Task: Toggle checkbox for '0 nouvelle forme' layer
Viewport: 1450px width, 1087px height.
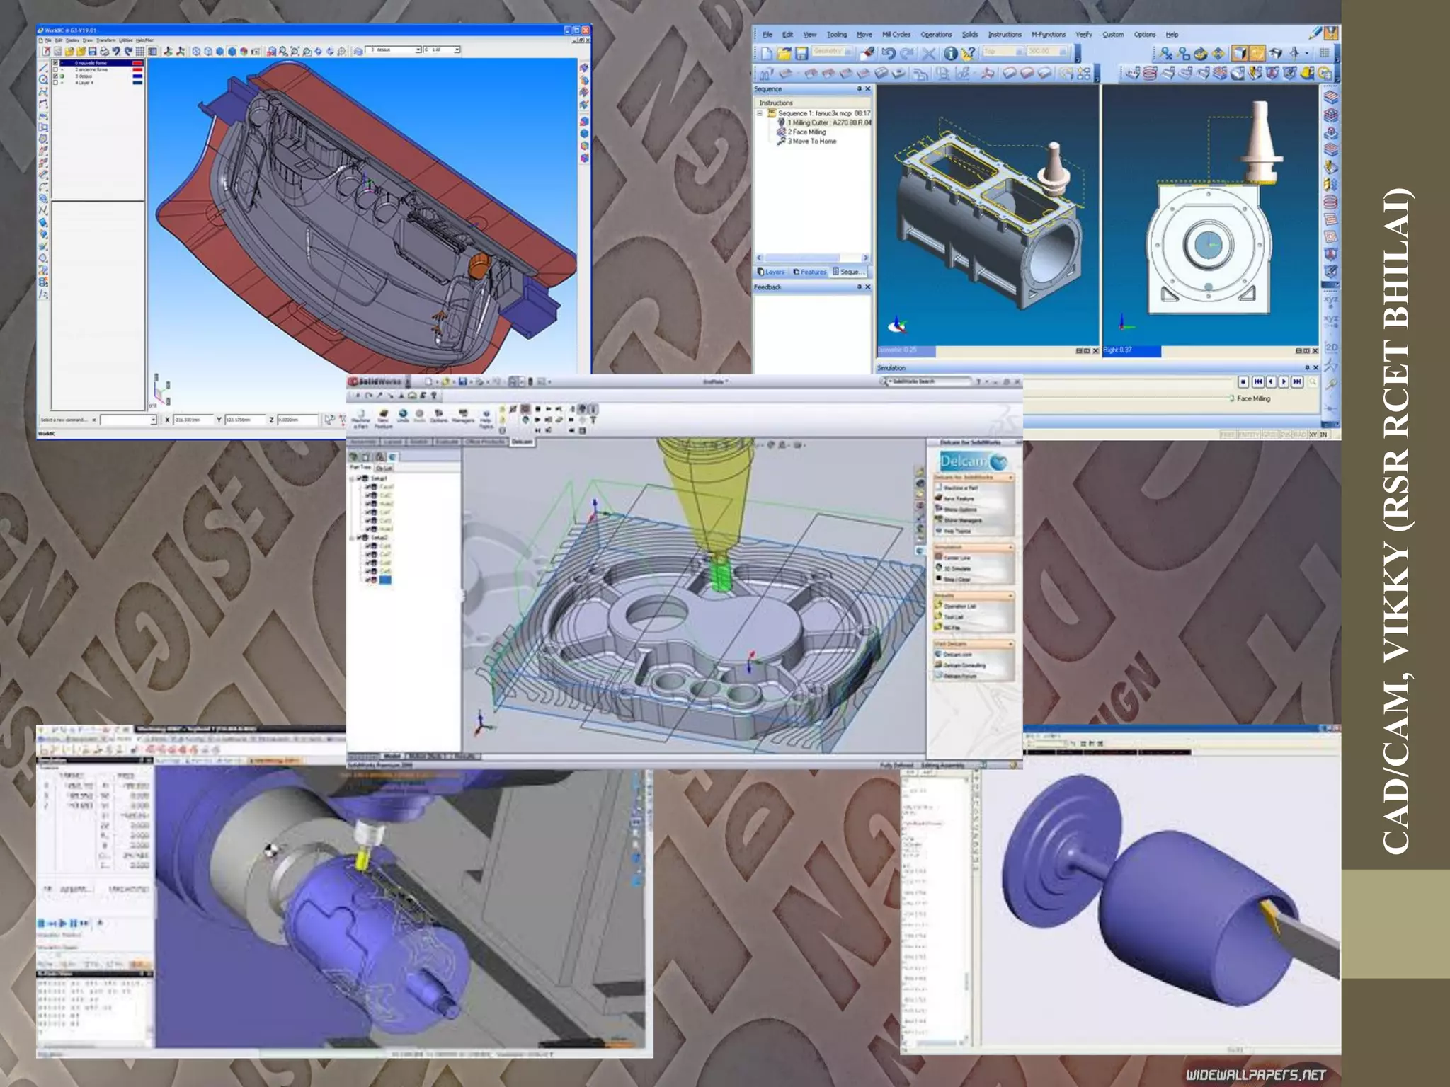Action: coord(56,63)
